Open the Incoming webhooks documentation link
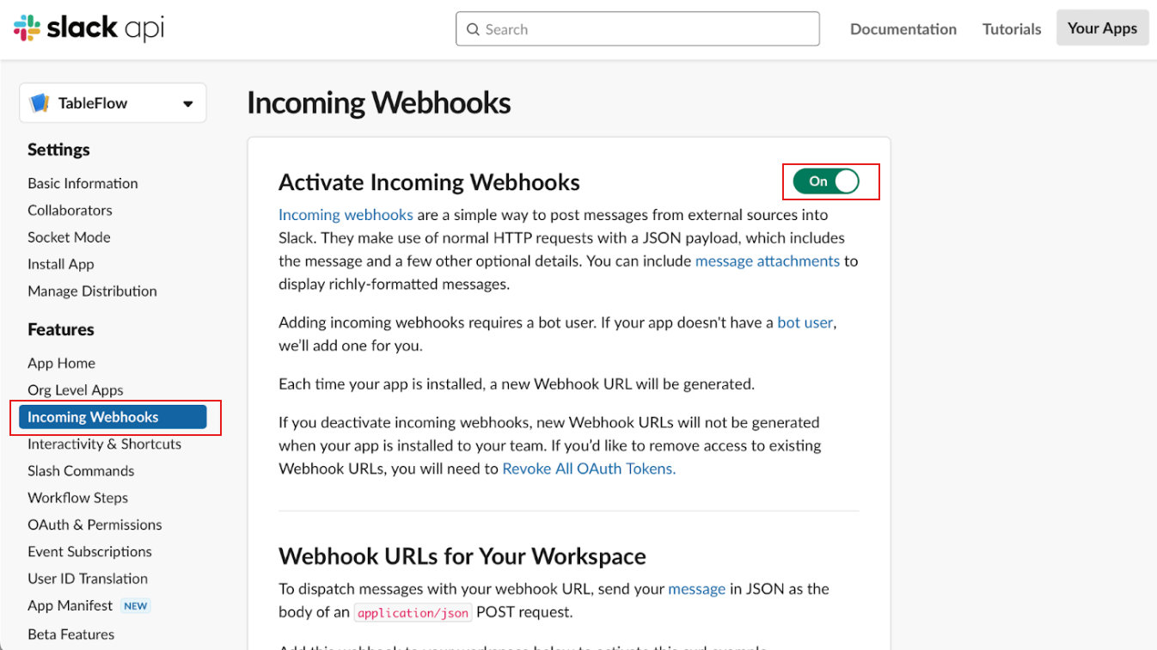Screen dimensions: 1157x650 tap(346, 215)
